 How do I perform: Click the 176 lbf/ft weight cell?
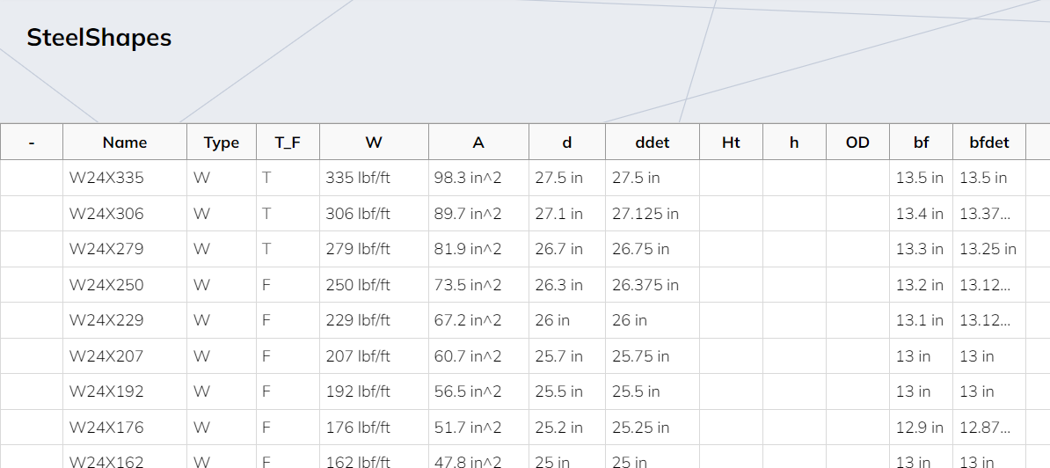(375, 428)
